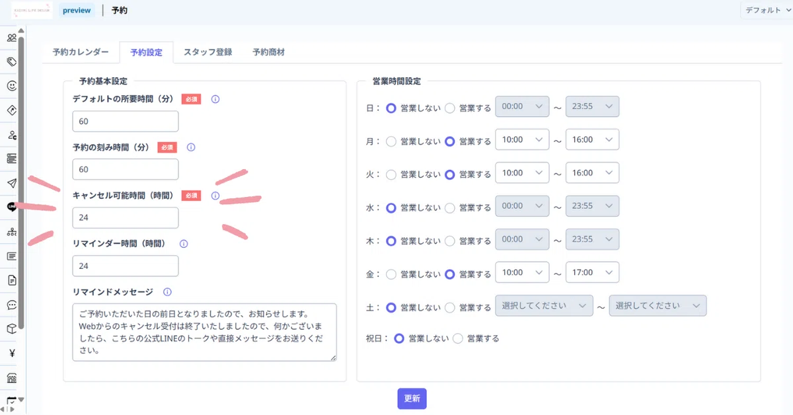Click the 予約の刻み時間 input field
This screenshot has height=415, width=793.
[x=126, y=169]
